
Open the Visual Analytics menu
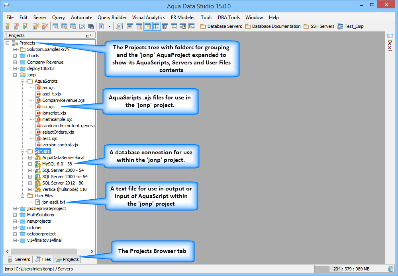pyautogui.click(x=149, y=17)
